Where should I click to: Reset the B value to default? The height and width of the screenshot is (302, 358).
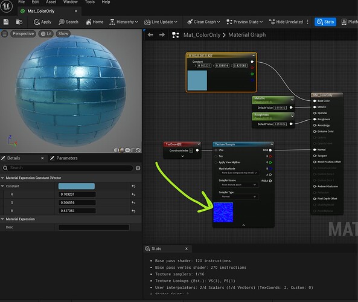point(133,211)
